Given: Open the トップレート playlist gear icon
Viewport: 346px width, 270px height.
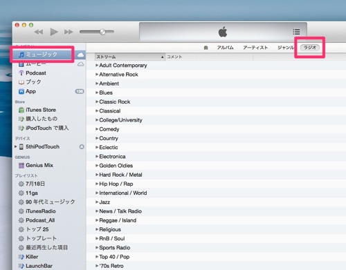Looking at the screenshot, I should (21, 238).
